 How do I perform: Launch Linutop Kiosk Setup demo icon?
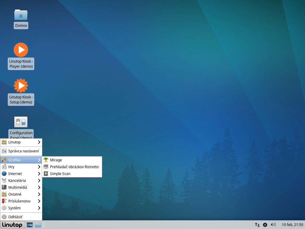pos(21,86)
